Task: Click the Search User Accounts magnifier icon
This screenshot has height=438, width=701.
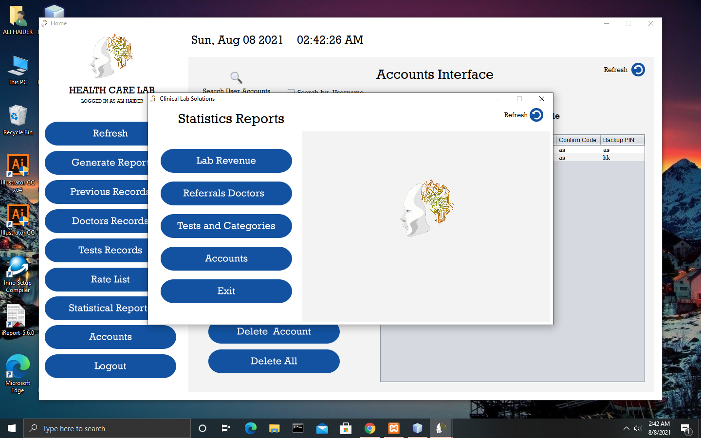Action: (236, 77)
